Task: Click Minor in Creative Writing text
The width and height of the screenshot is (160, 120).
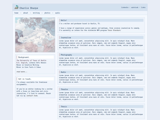Action: (x=28, y=65)
